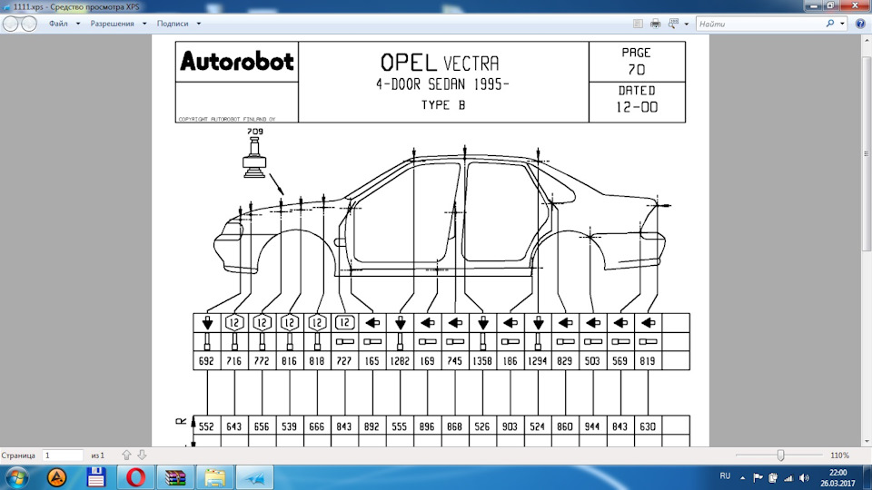Go to previous page with up arrow
The width and height of the screenshot is (872, 490).
coord(126,455)
